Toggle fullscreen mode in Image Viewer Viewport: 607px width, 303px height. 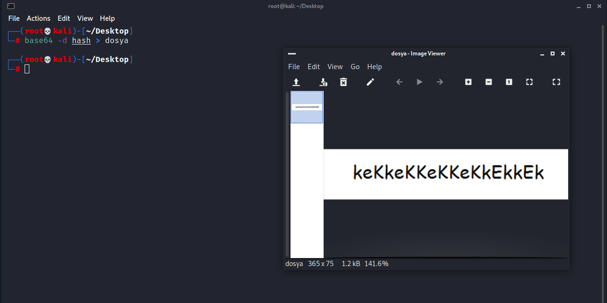pyautogui.click(x=556, y=82)
